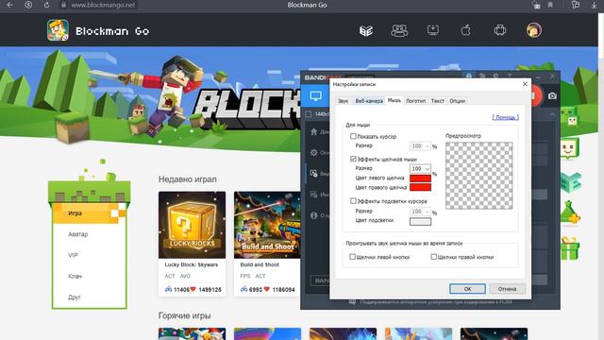Enable Эффекты подсветки курсора checkbox

point(353,201)
